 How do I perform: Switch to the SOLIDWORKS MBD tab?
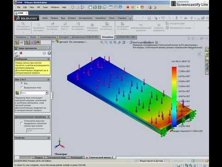coord(126,37)
